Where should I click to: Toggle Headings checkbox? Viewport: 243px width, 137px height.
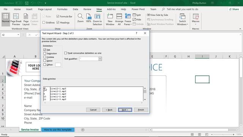(58, 22)
